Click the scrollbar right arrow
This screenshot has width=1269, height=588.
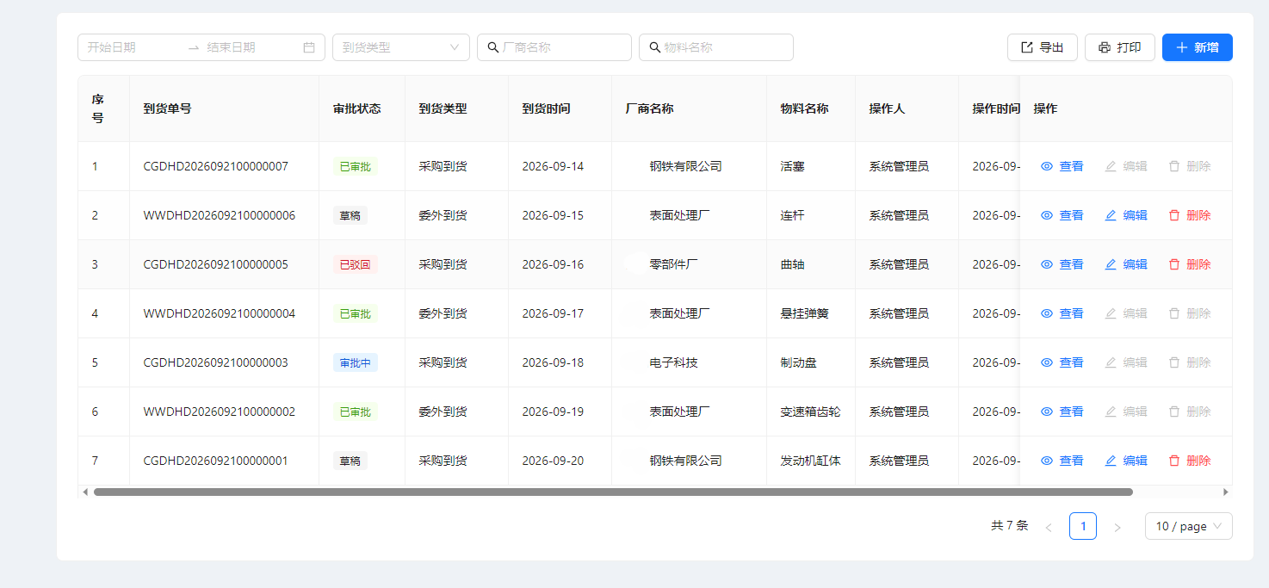(x=1226, y=492)
